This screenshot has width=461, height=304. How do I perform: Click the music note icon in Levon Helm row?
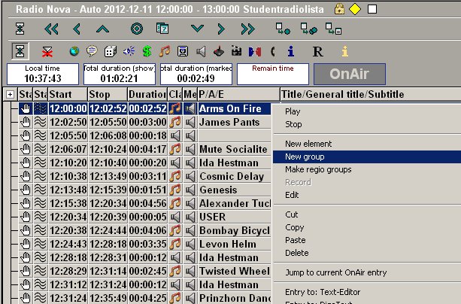[x=175, y=244]
